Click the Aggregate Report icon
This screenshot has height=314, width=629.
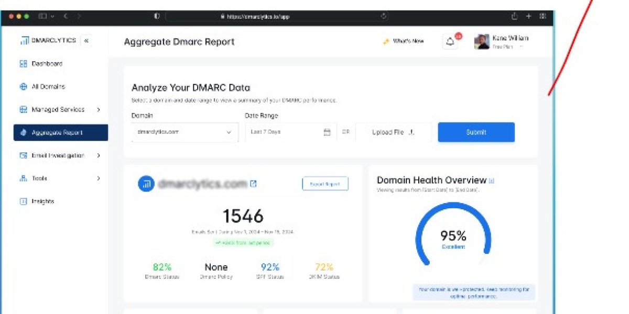pos(23,132)
